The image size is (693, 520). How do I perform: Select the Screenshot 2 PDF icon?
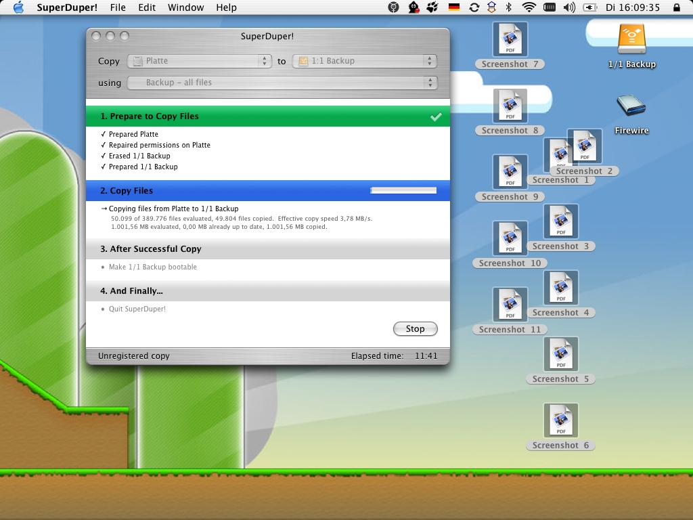[585, 146]
